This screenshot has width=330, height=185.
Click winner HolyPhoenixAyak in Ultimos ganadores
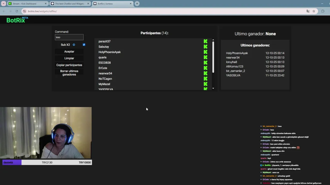(237, 53)
